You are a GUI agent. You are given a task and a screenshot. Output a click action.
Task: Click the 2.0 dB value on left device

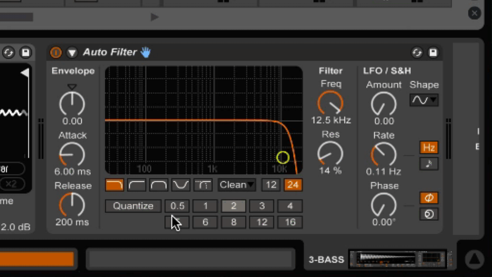(16, 227)
